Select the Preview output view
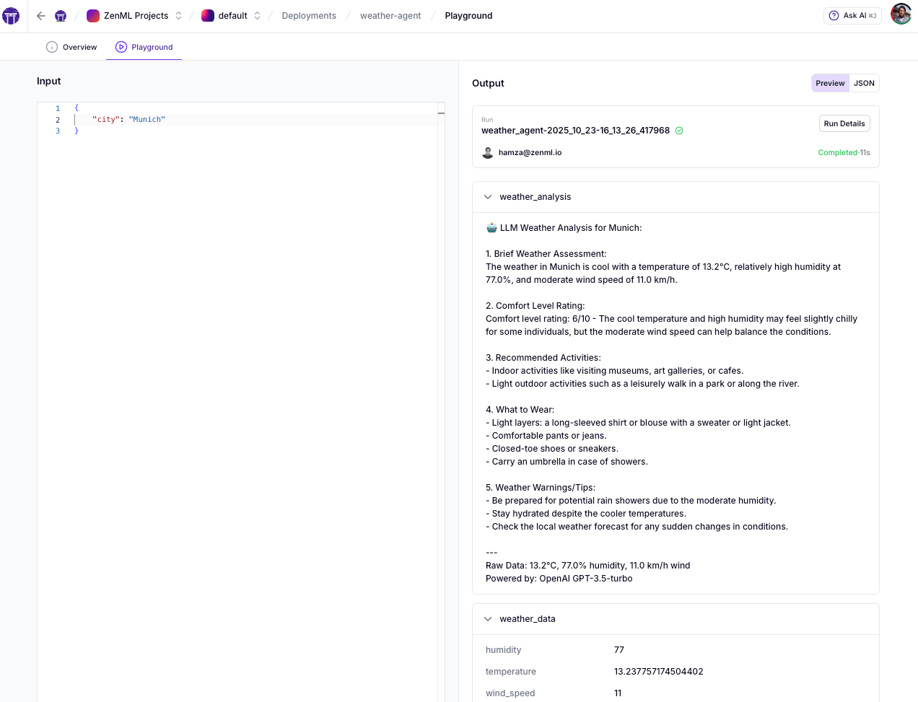Screen dimensions: 918x702 tap(830, 83)
